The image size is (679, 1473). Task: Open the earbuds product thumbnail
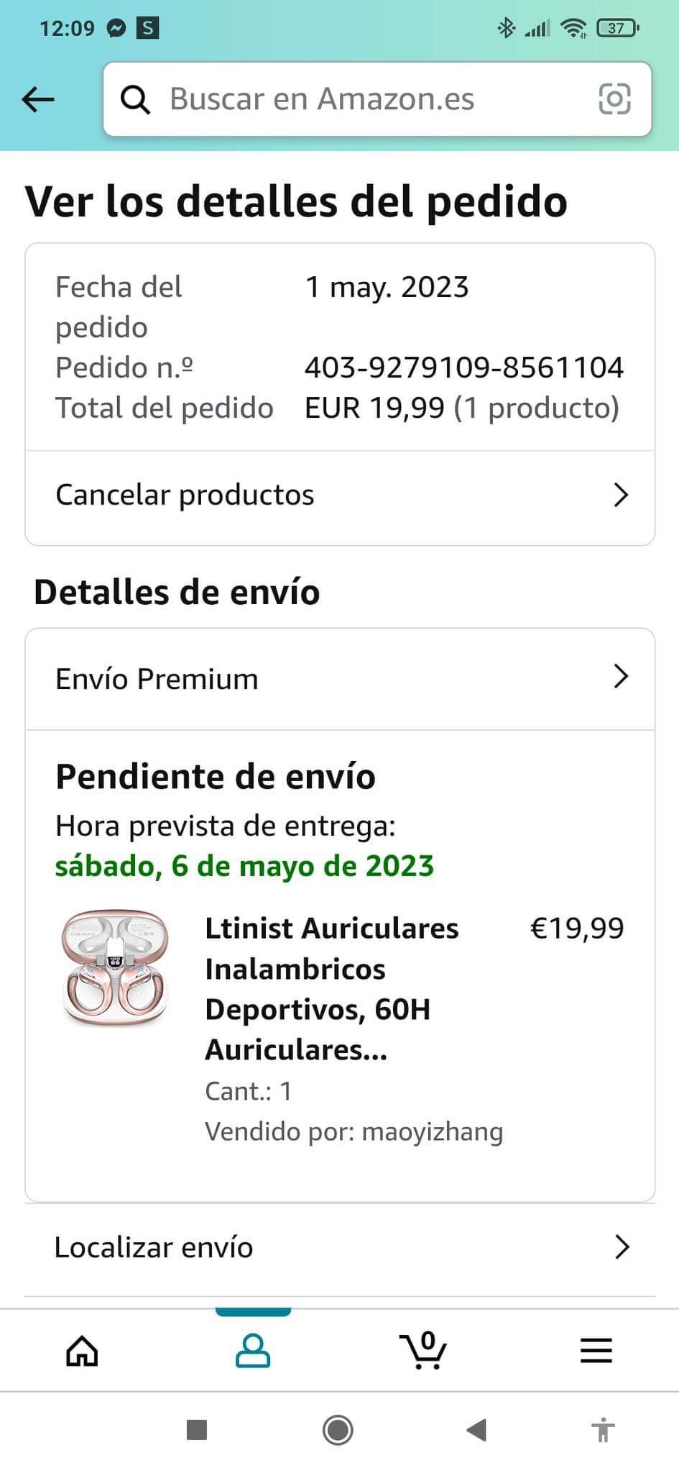pos(115,967)
